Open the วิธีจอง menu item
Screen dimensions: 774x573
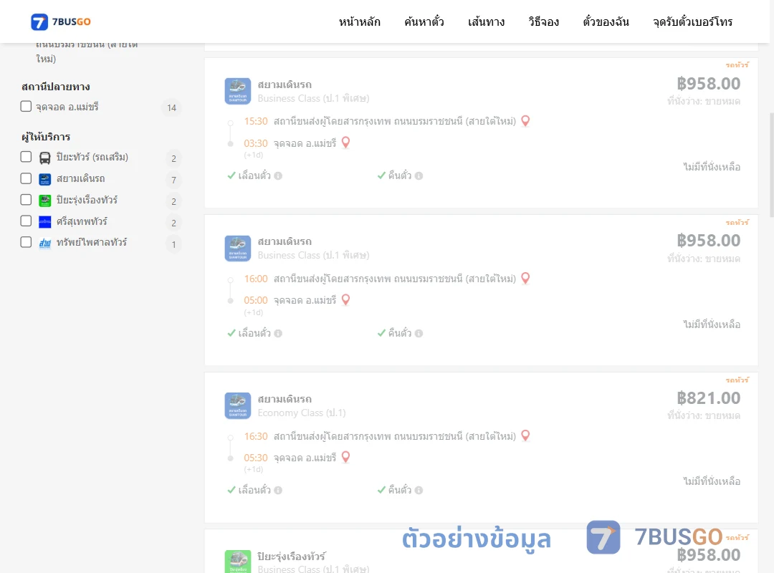543,21
